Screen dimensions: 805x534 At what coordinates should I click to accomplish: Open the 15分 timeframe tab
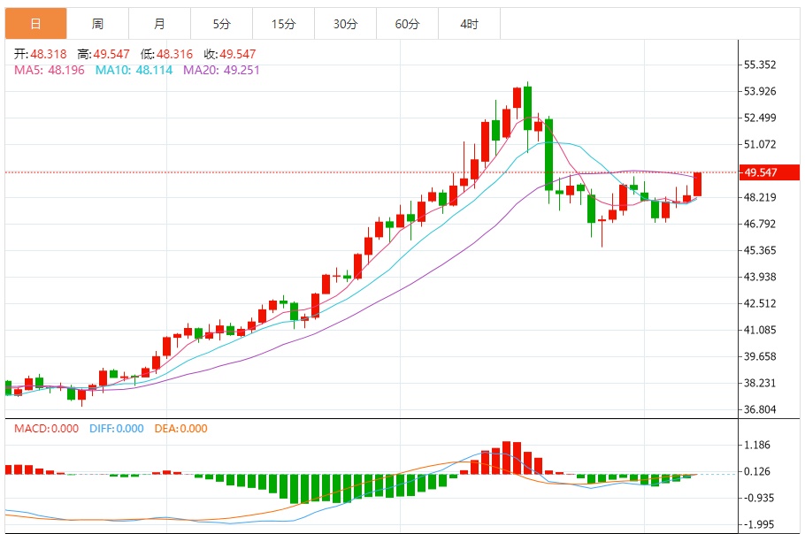tap(283, 24)
